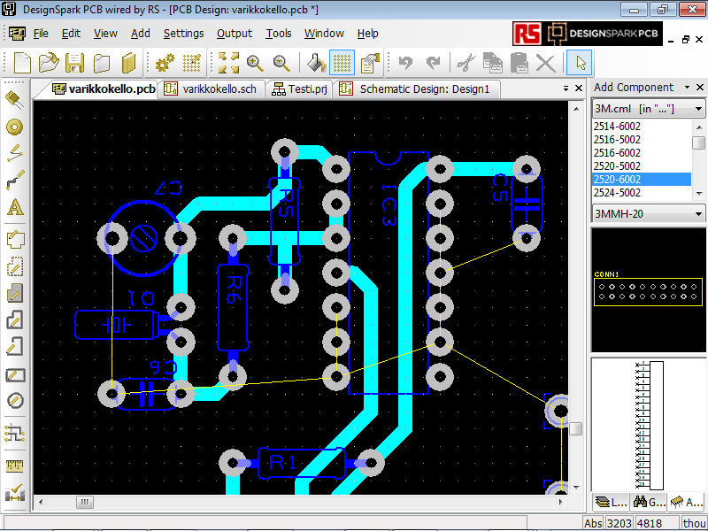The width and height of the screenshot is (708, 531).
Task: Toggle the paint bucket fill button
Action: [x=316, y=63]
